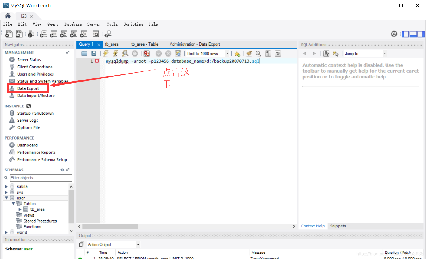426x259 pixels.
Task: Create new view icon in toolbar
Action: click(x=64, y=34)
